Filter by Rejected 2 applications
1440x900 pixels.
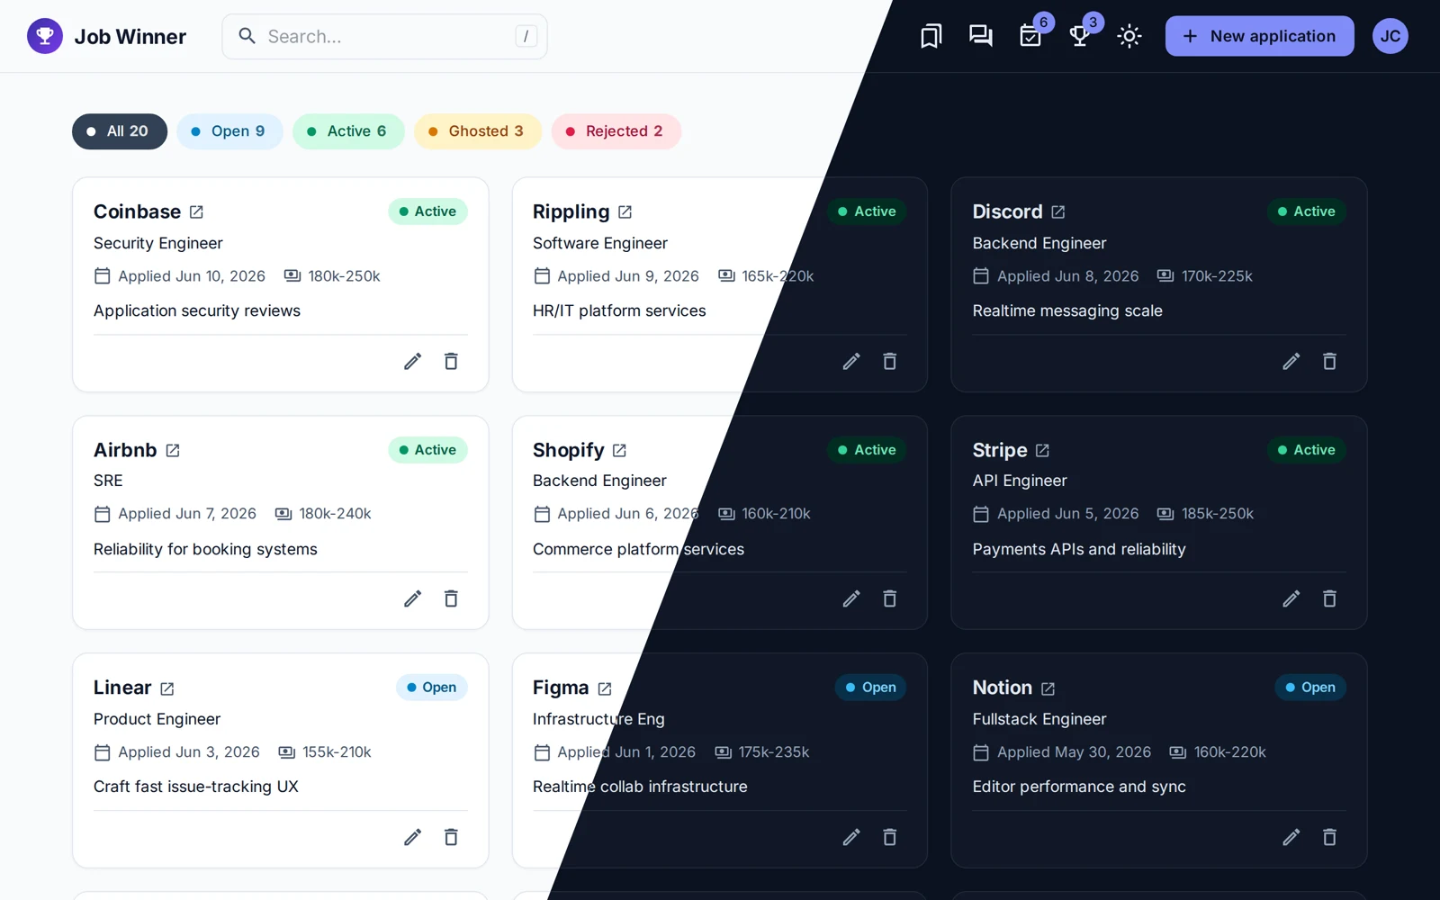(616, 131)
